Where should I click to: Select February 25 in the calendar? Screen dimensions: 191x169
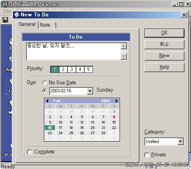coord(71,133)
